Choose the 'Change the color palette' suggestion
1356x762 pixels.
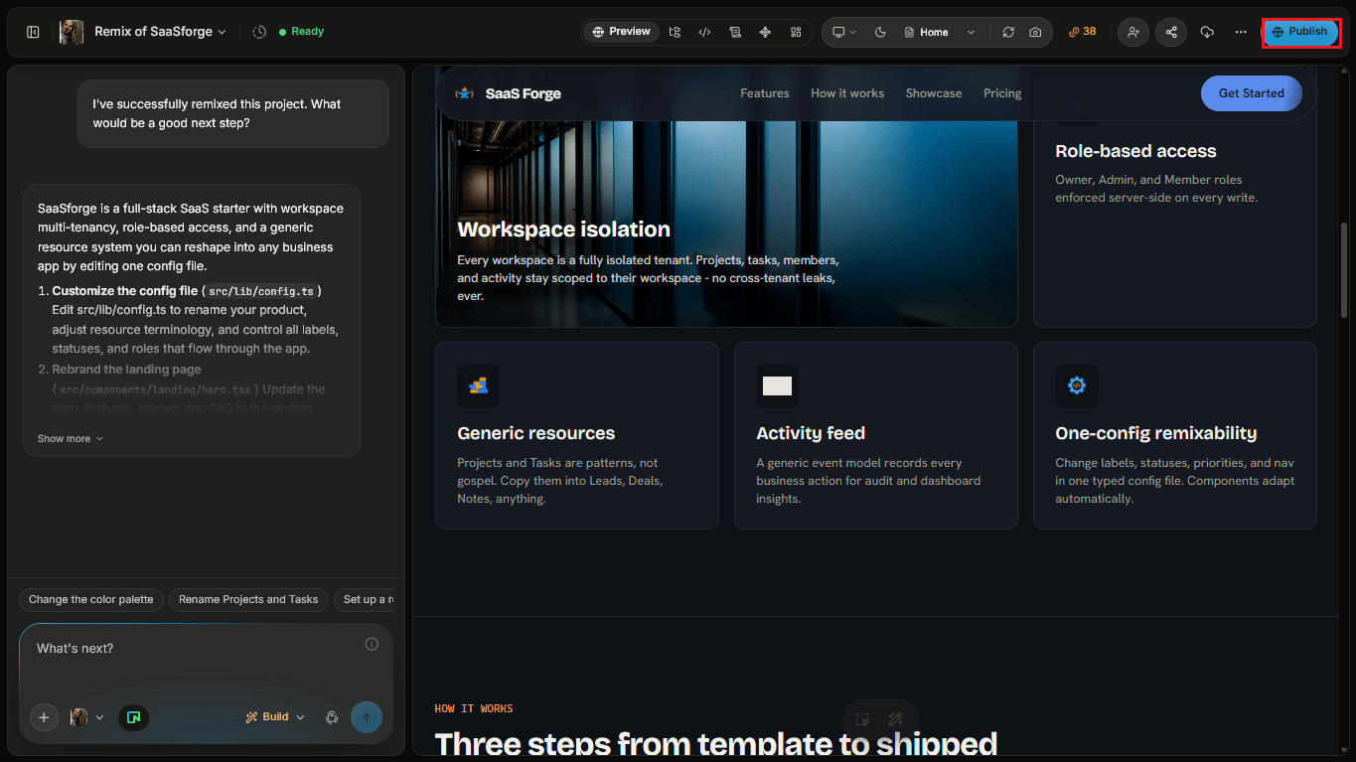tap(91, 599)
